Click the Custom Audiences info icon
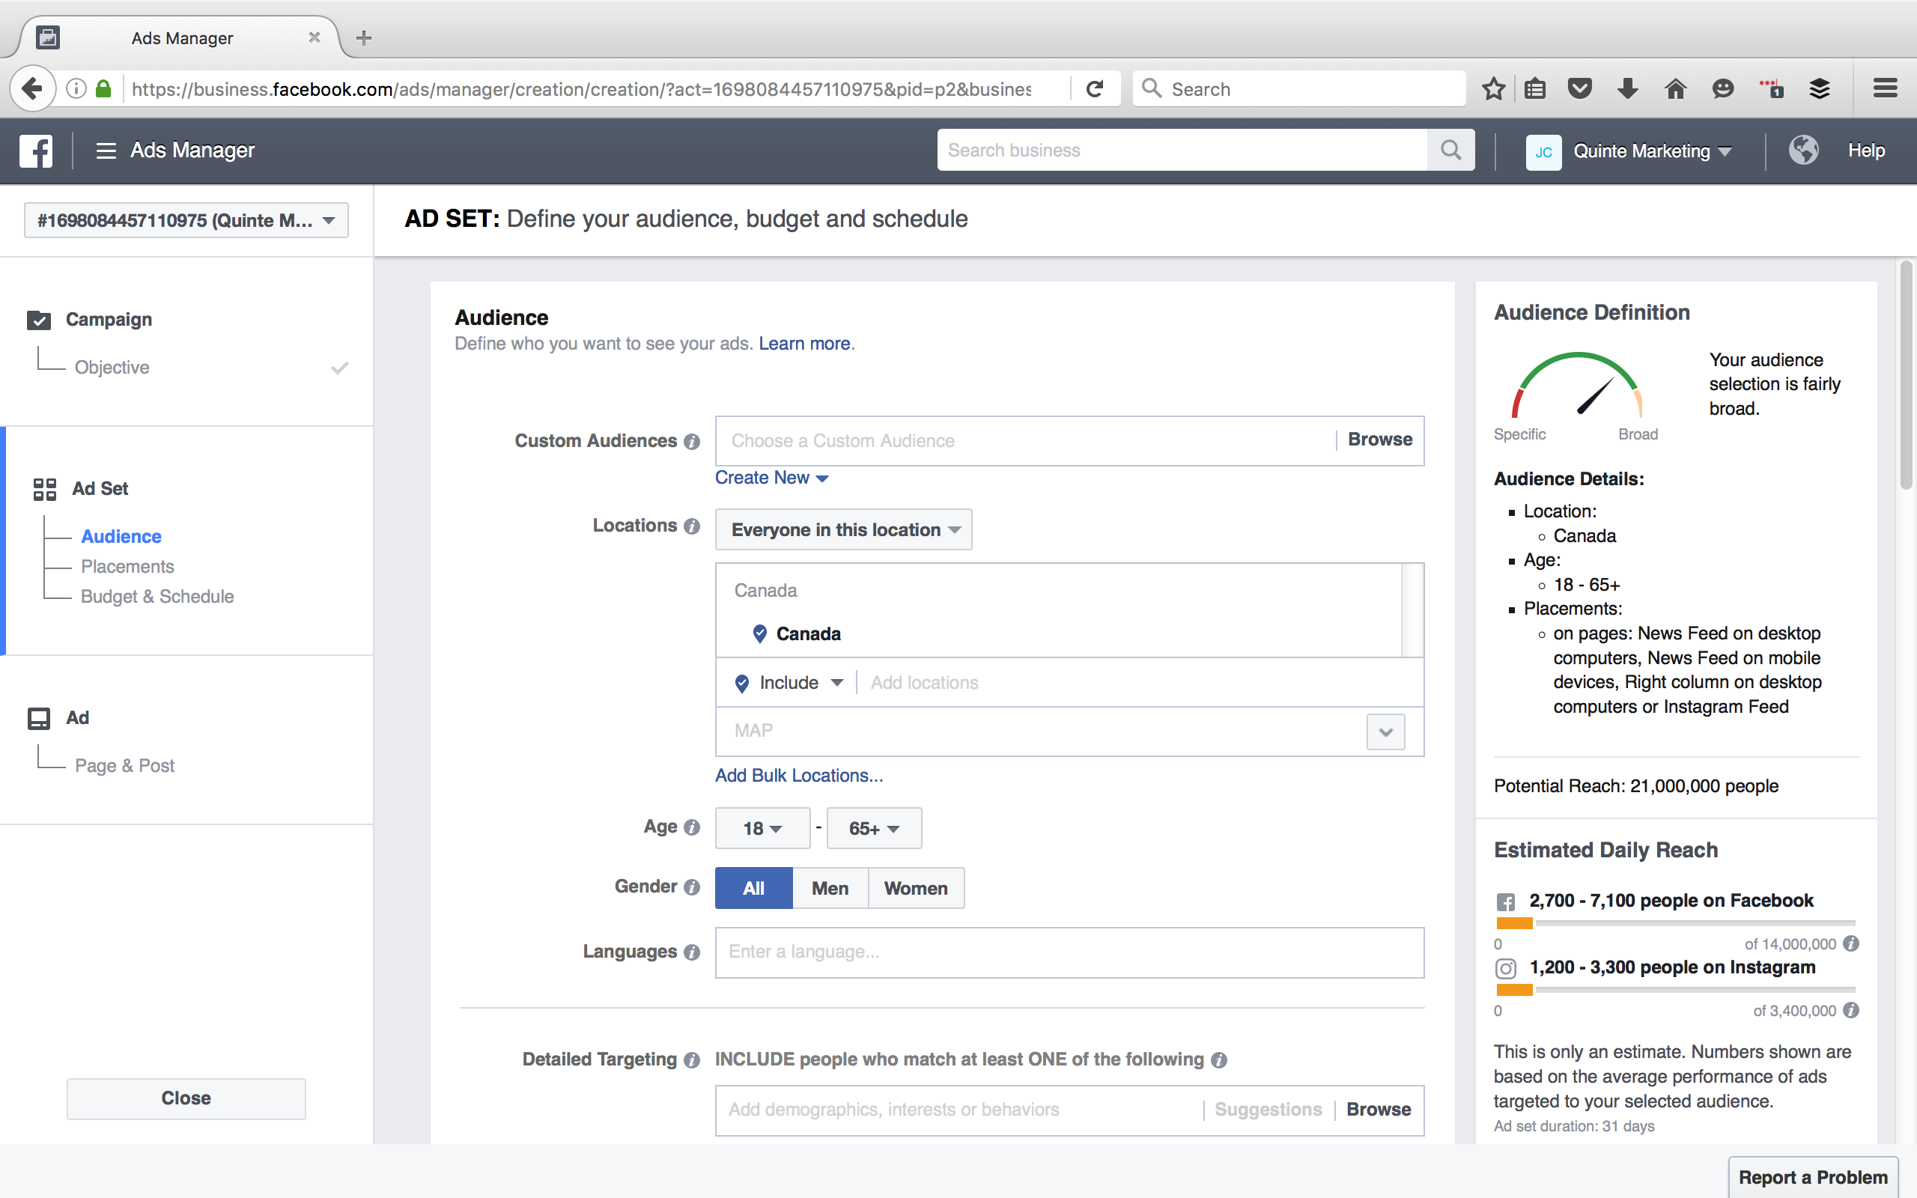Screen dimensions: 1917x1198 pyautogui.click(x=692, y=441)
